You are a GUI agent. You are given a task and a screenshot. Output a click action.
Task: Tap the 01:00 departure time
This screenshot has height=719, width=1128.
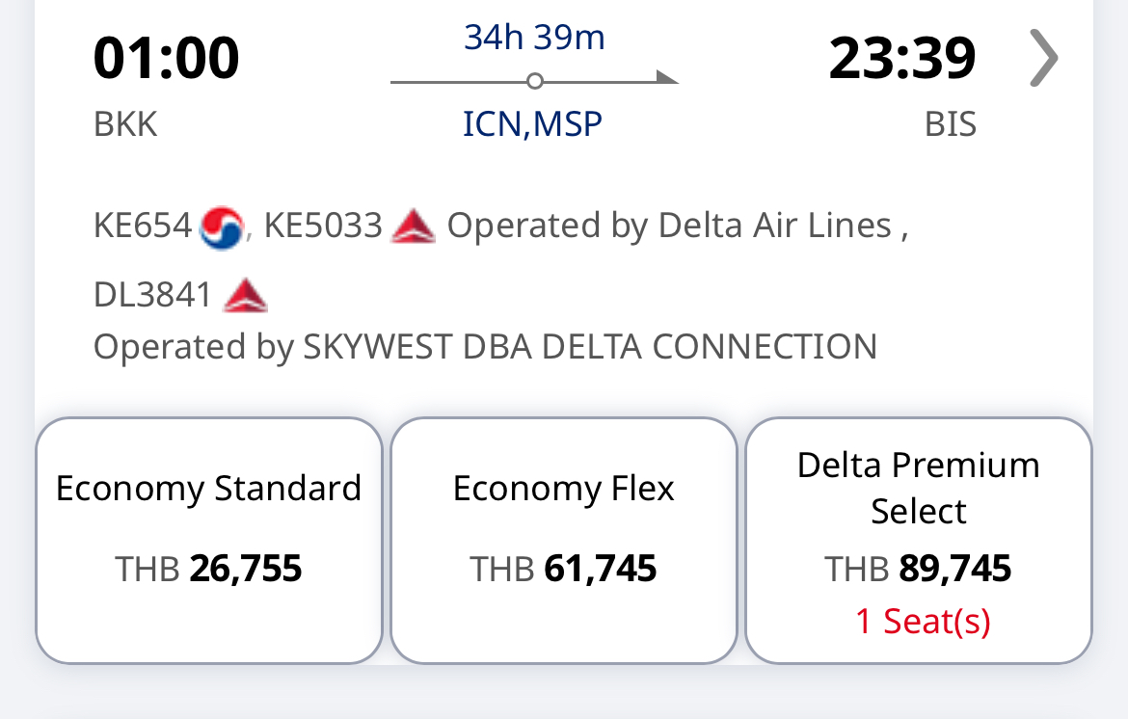coord(166,58)
